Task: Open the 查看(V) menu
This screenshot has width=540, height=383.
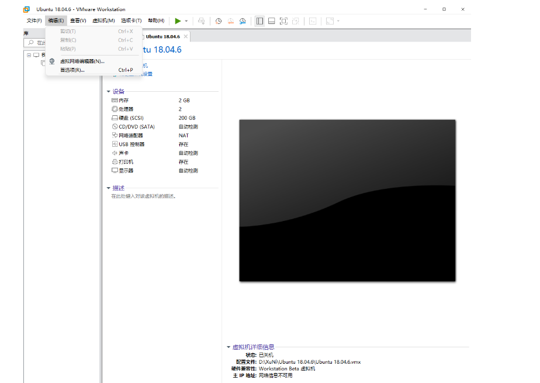Action: (x=78, y=20)
